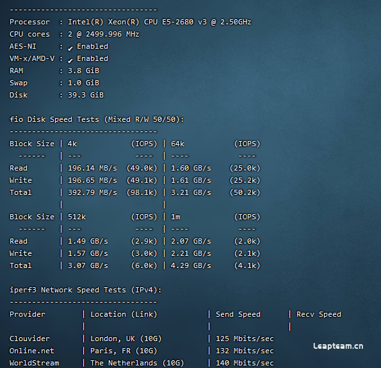Click the Online.net send speed 132 Mbits/sec
381x368 pixels.
pyautogui.click(x=245, y=351)
